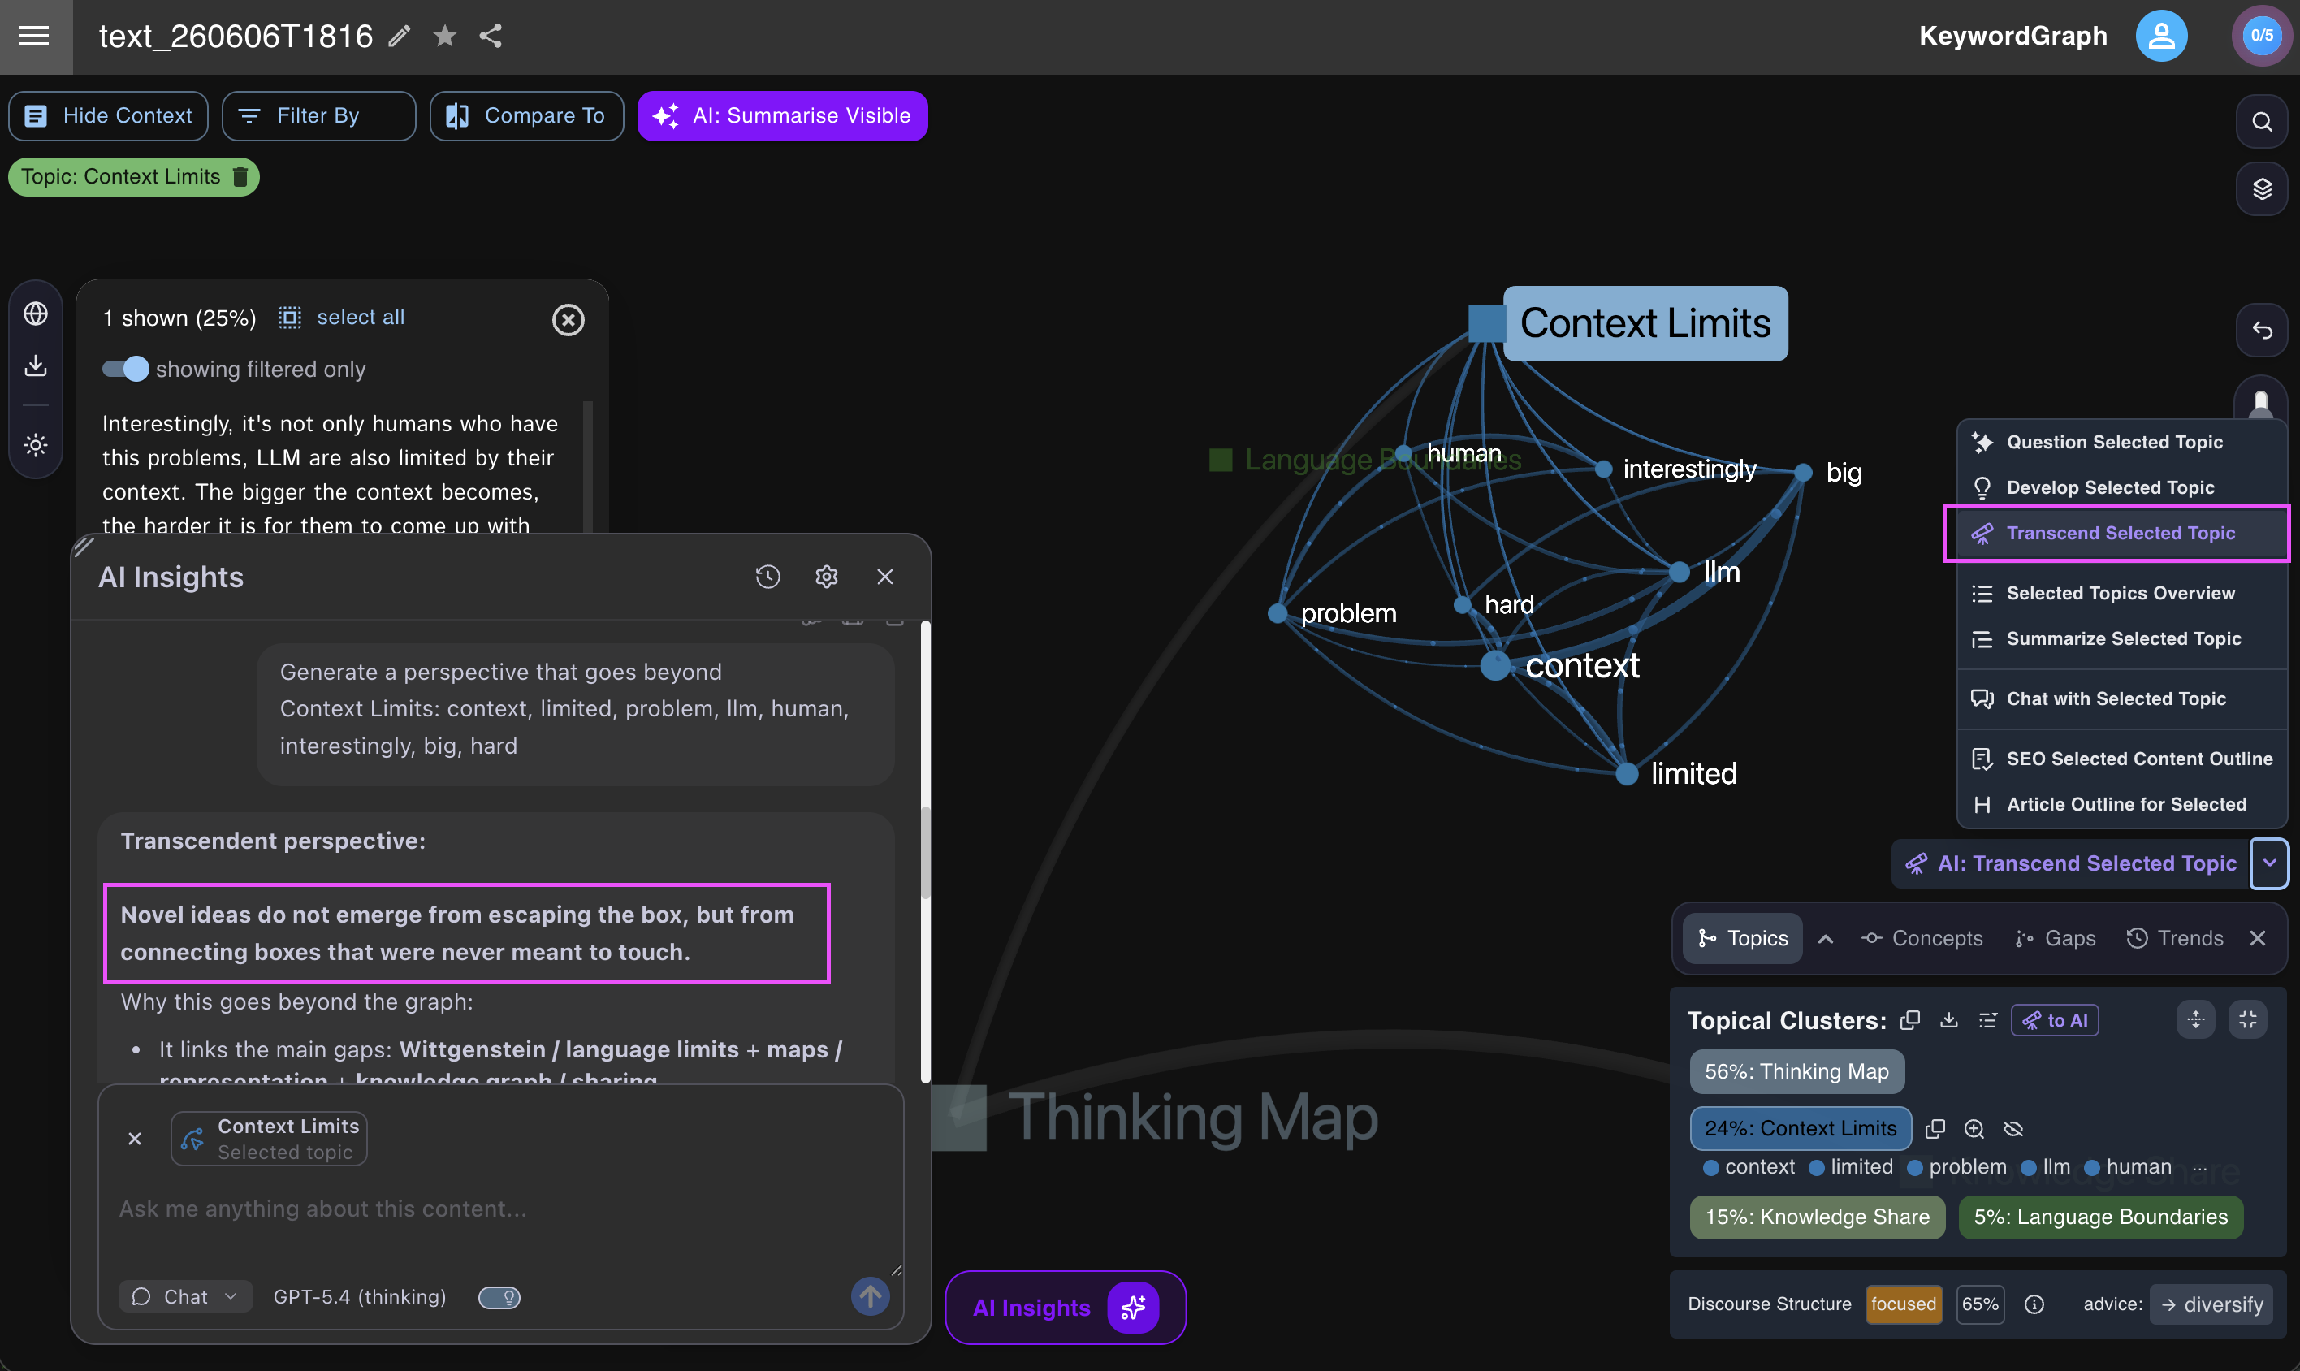This screenshot has width=2300, height=1371.
Task: Open the graph search magnifier
Action: (2261, 122)
